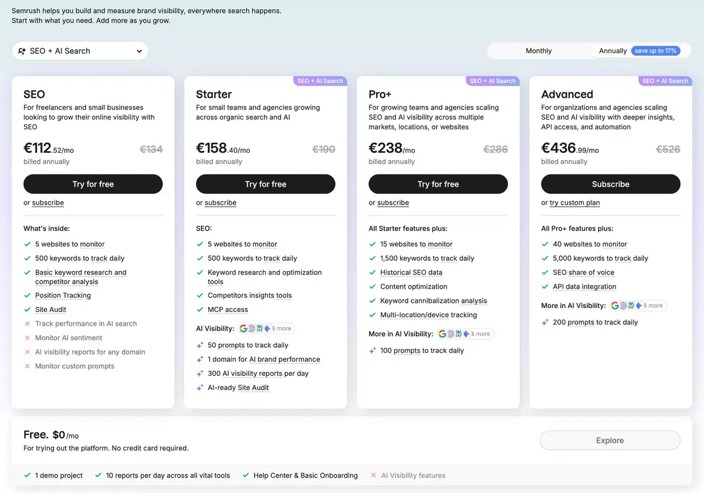Click SEO + AI Search badge on Pro+ card
The height and width of the screenshot is (493, 704).
pyautogui.click(x=492, y=81)
